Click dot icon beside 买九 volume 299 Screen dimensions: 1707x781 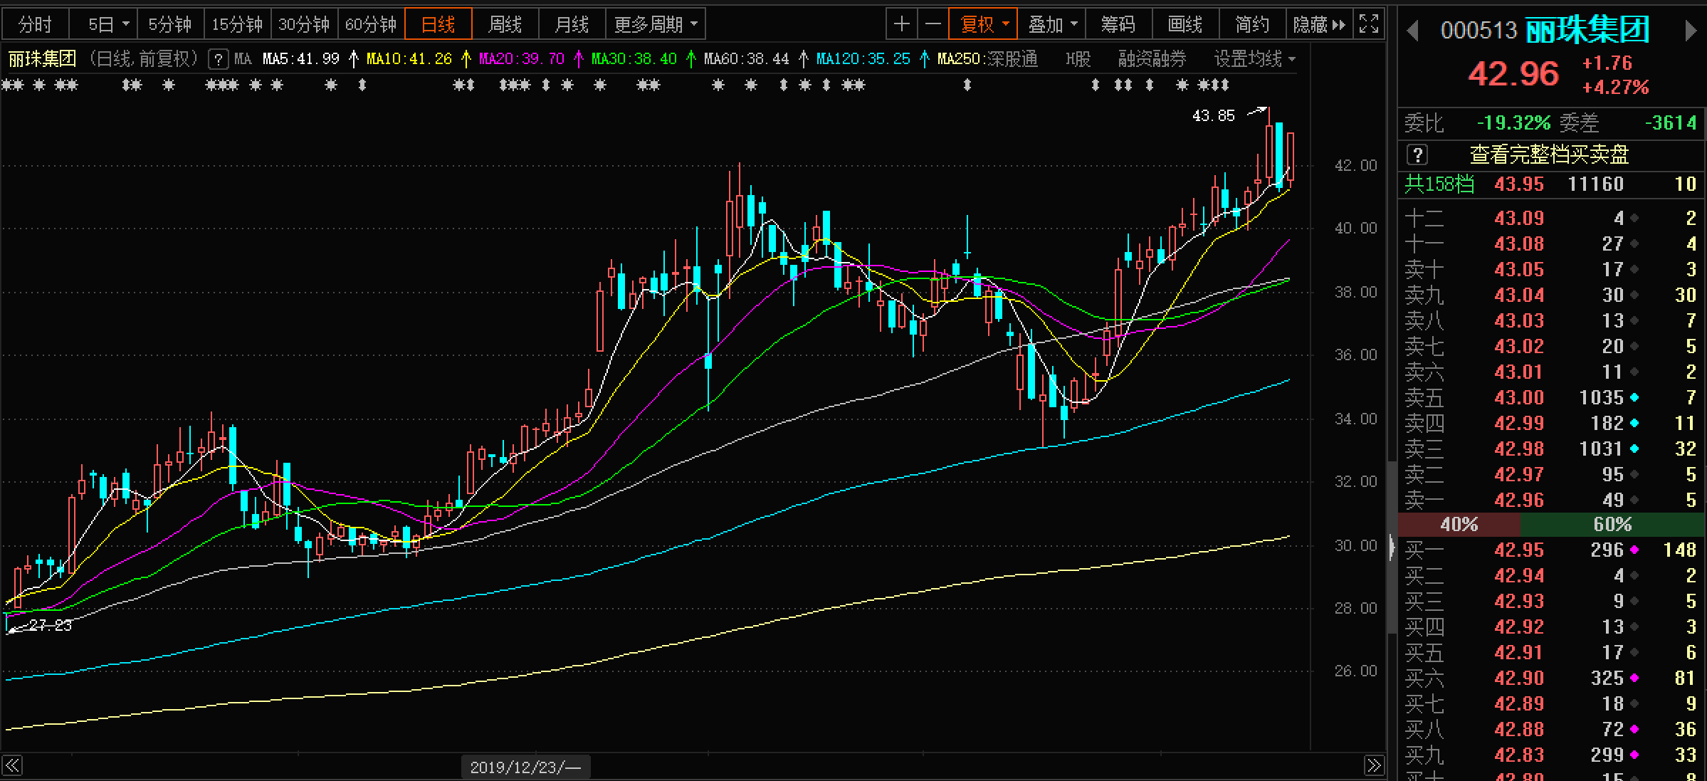click(x=1634, y=755)
